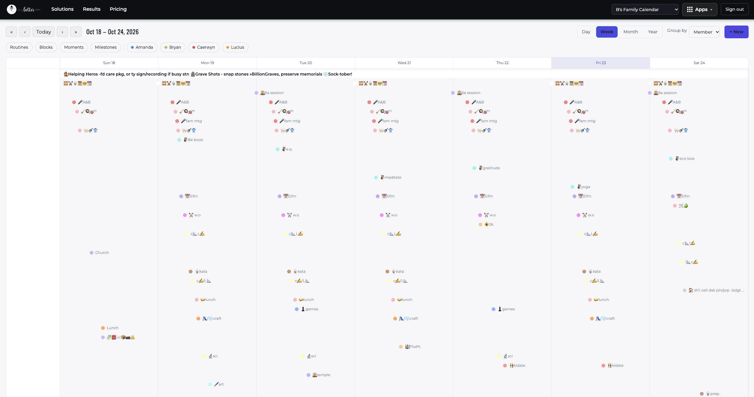The image size is (754, 397).
Task: Open Sunday's emoji row event under Lunch
Action: tap(118, 337)
